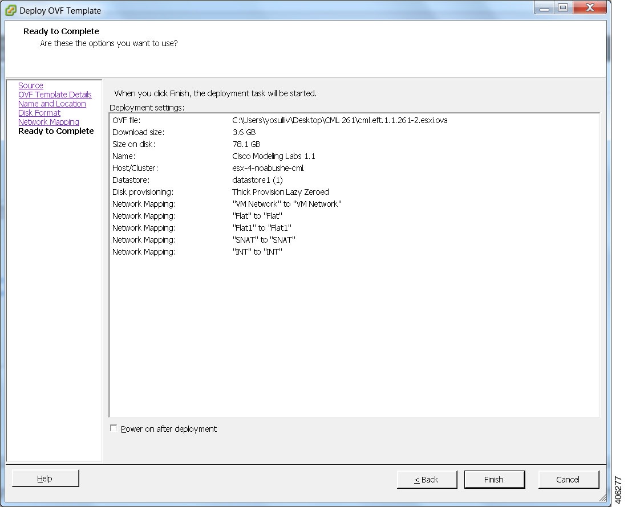Select "VM Network" to "VM Network" mapping
Screen dimensions: 632x507
click(287, 204)
